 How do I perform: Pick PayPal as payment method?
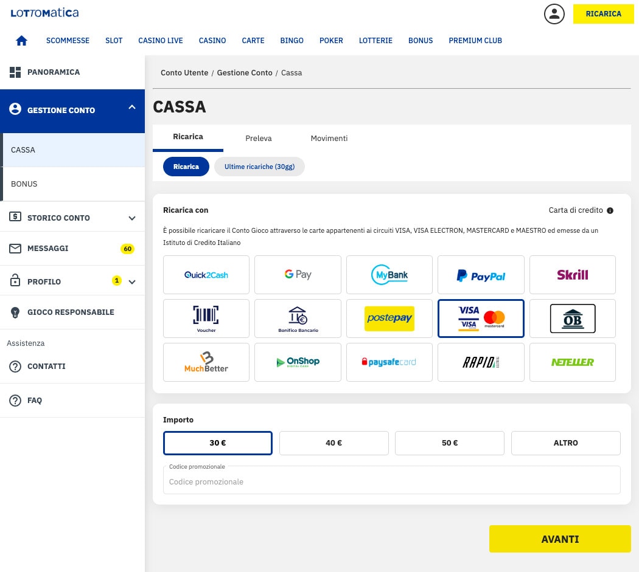point(481,275)
